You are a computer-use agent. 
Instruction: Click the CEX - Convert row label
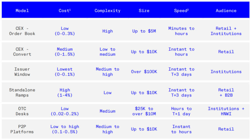tap(22, 52)
